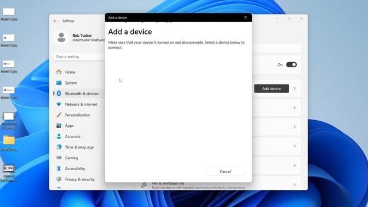Go back with Settings back arrow
The width and height of the screenshot is (368, 207).
point(55,21)
